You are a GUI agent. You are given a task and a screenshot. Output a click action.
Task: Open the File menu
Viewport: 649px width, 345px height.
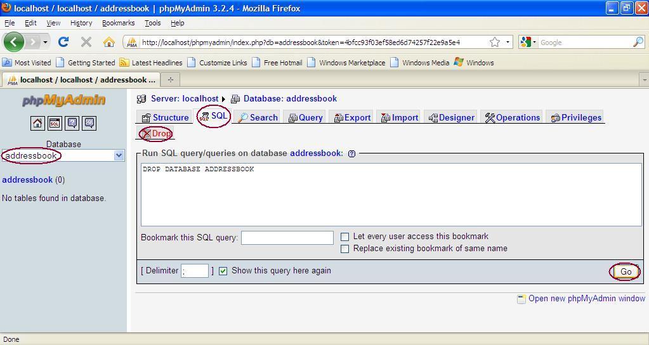coord(10,23)
